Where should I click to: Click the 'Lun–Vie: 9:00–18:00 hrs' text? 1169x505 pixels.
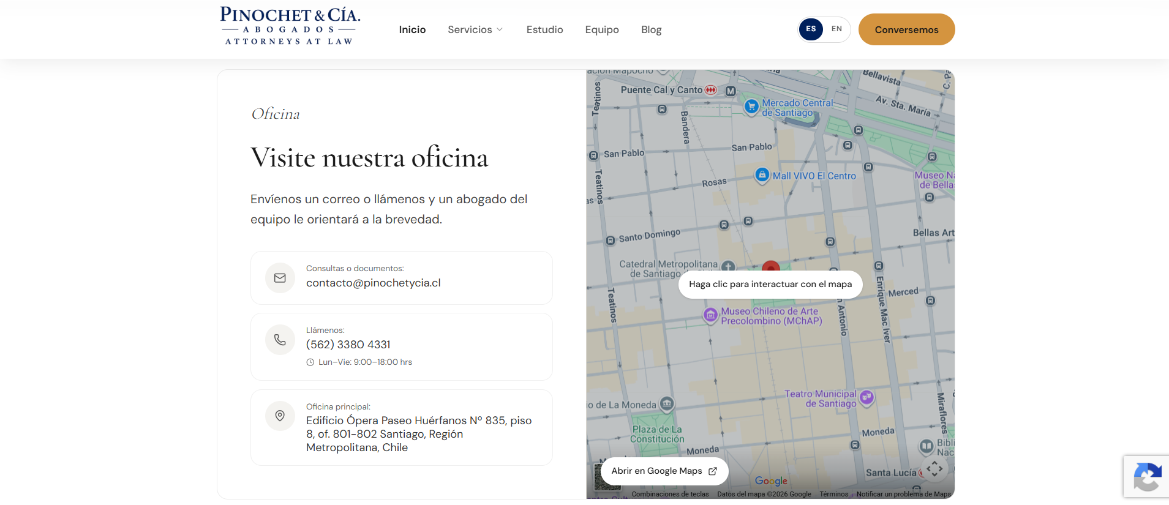[x=365, y=362]
